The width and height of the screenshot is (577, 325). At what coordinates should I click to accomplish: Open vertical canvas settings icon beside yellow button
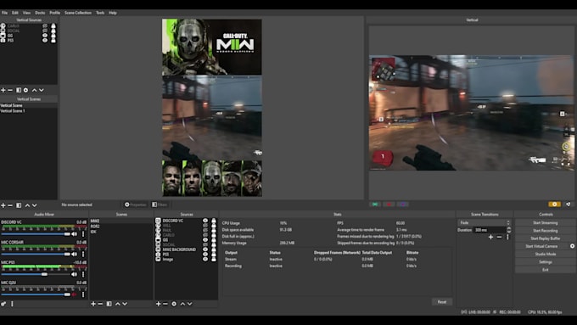click(569, 205)
